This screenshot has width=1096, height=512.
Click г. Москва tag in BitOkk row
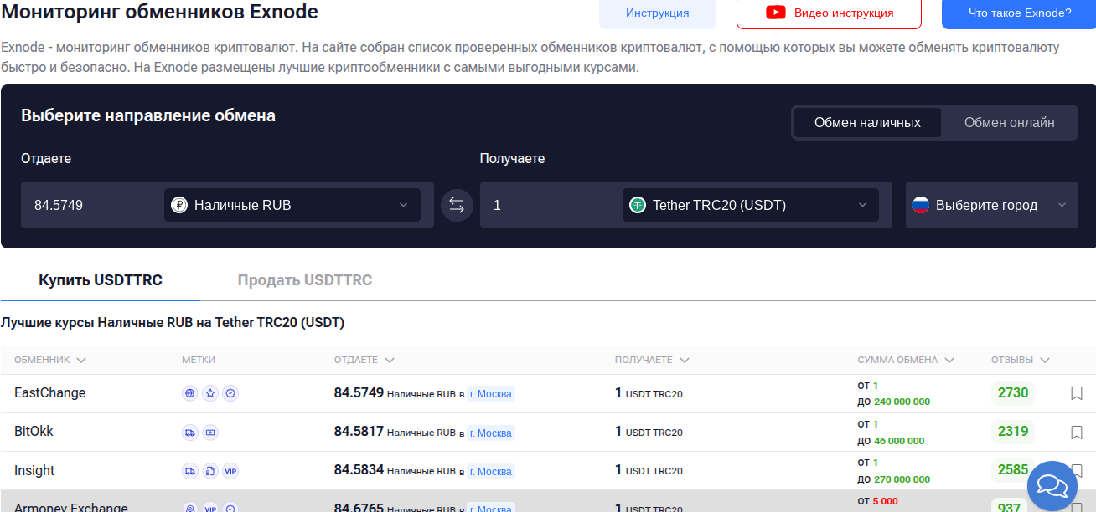(491, 433)
